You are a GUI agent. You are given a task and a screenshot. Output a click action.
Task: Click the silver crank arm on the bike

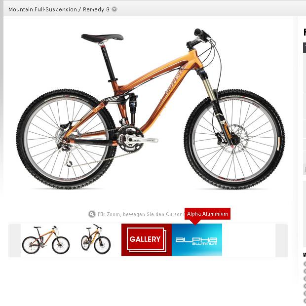142,140
